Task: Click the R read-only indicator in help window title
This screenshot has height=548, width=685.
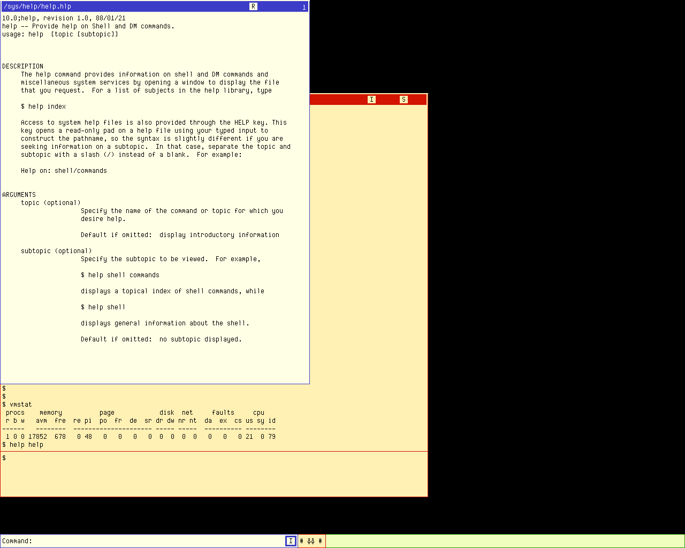Action: 253,6
